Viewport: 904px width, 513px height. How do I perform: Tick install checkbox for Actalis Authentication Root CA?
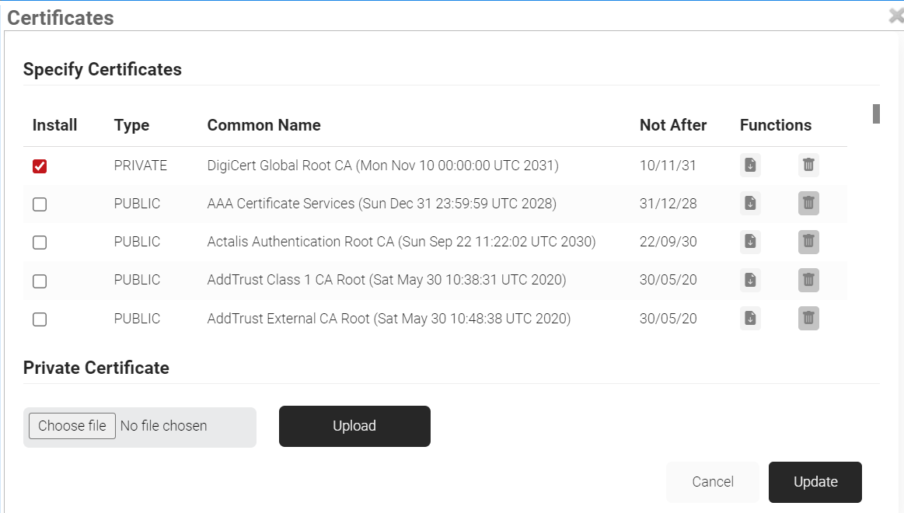click(40, 243)
